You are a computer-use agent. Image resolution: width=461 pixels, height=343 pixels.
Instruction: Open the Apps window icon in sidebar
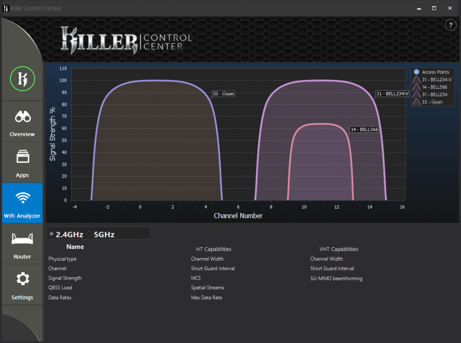tap(22, 157)
